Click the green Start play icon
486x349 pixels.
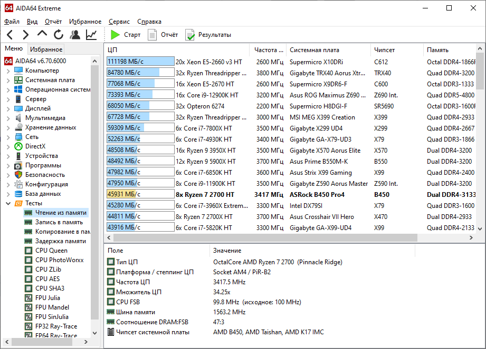(115, 35)
